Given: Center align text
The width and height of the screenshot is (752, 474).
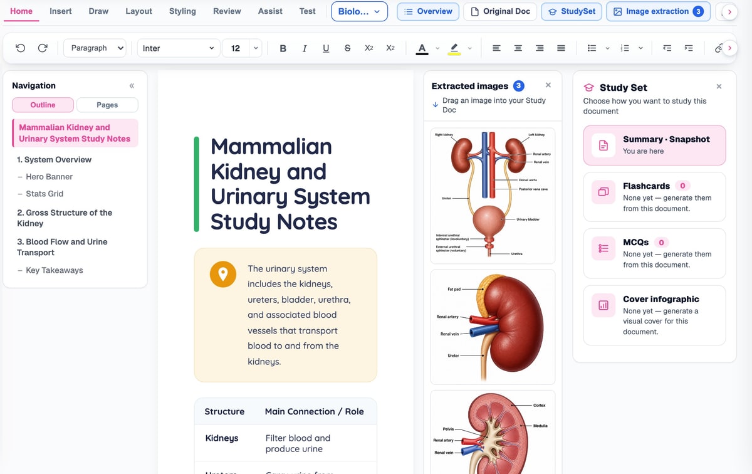Looking at the screenshot, I should (x=518, y=48).
